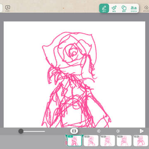The height and width of the screenshot is (149, 149).
Task: Toggle the filmstrip frame view button
Action: tap(74, 131)
